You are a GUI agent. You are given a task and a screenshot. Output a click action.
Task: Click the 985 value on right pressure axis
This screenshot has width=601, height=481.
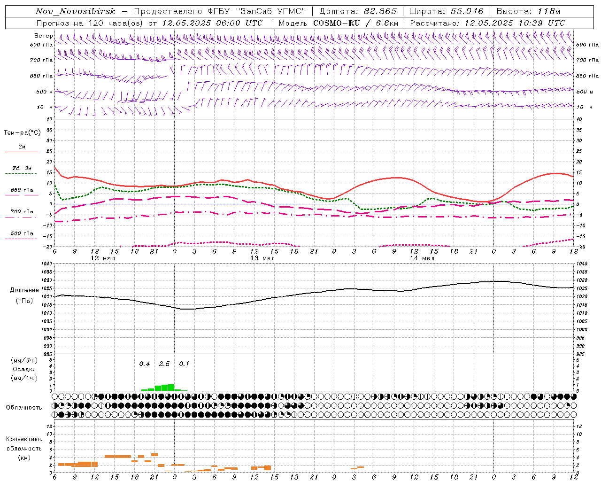pyautogui.click(x=581, y=354)
